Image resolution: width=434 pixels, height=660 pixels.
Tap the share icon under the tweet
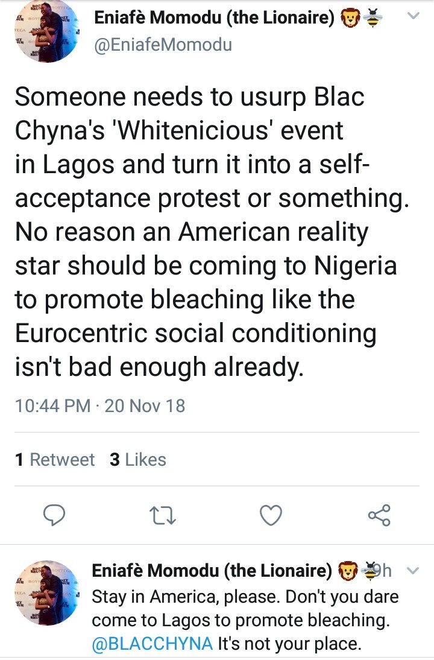tap(379, 515)
